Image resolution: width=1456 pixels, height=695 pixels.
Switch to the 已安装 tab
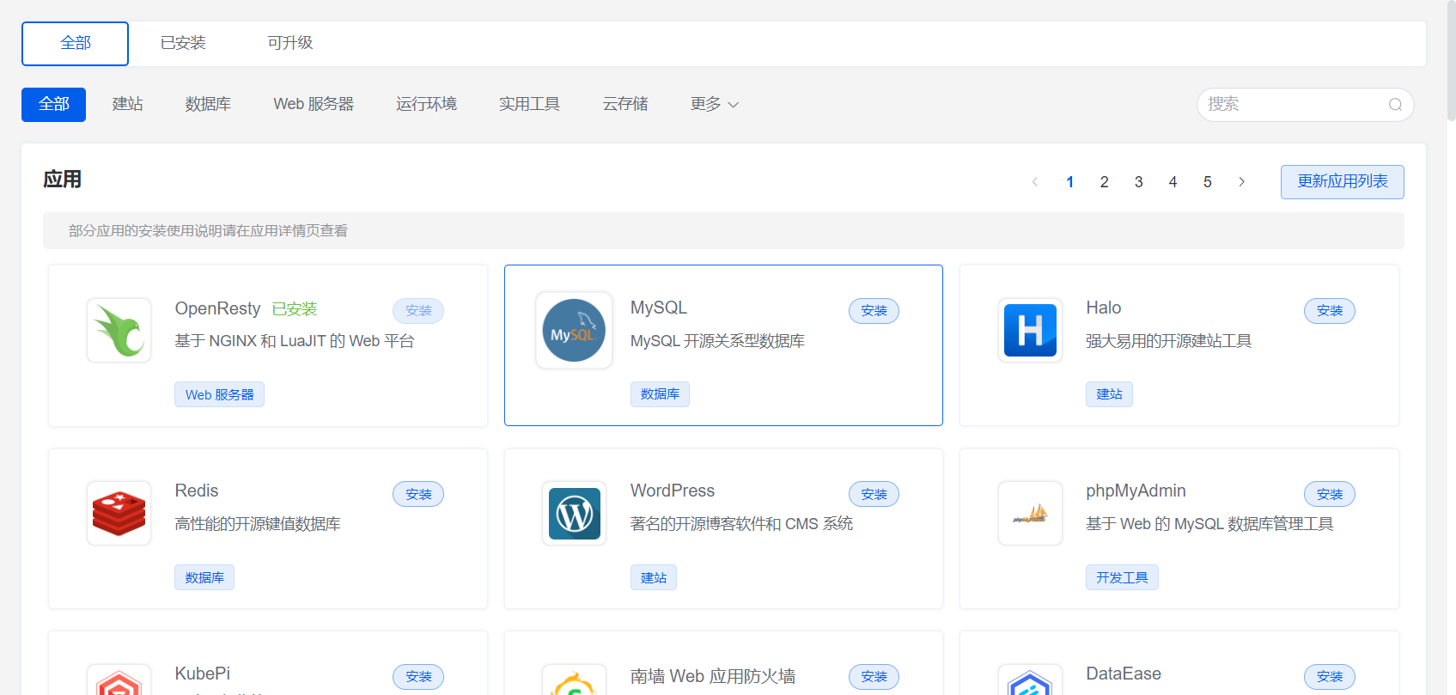183,44
